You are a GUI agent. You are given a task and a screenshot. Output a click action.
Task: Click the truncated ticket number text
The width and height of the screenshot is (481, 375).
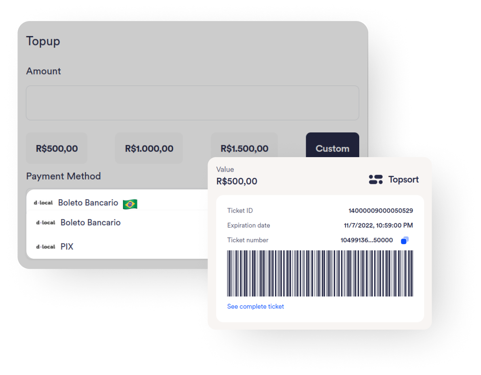pyautogui.click(x=367, y=240)
